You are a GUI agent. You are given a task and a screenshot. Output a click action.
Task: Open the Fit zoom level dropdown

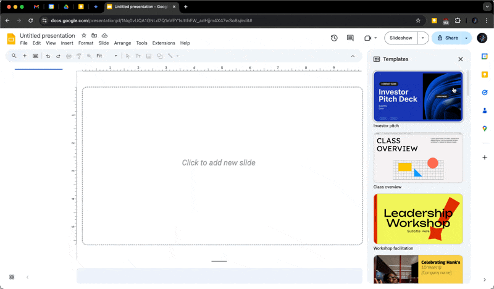(106, 56)
